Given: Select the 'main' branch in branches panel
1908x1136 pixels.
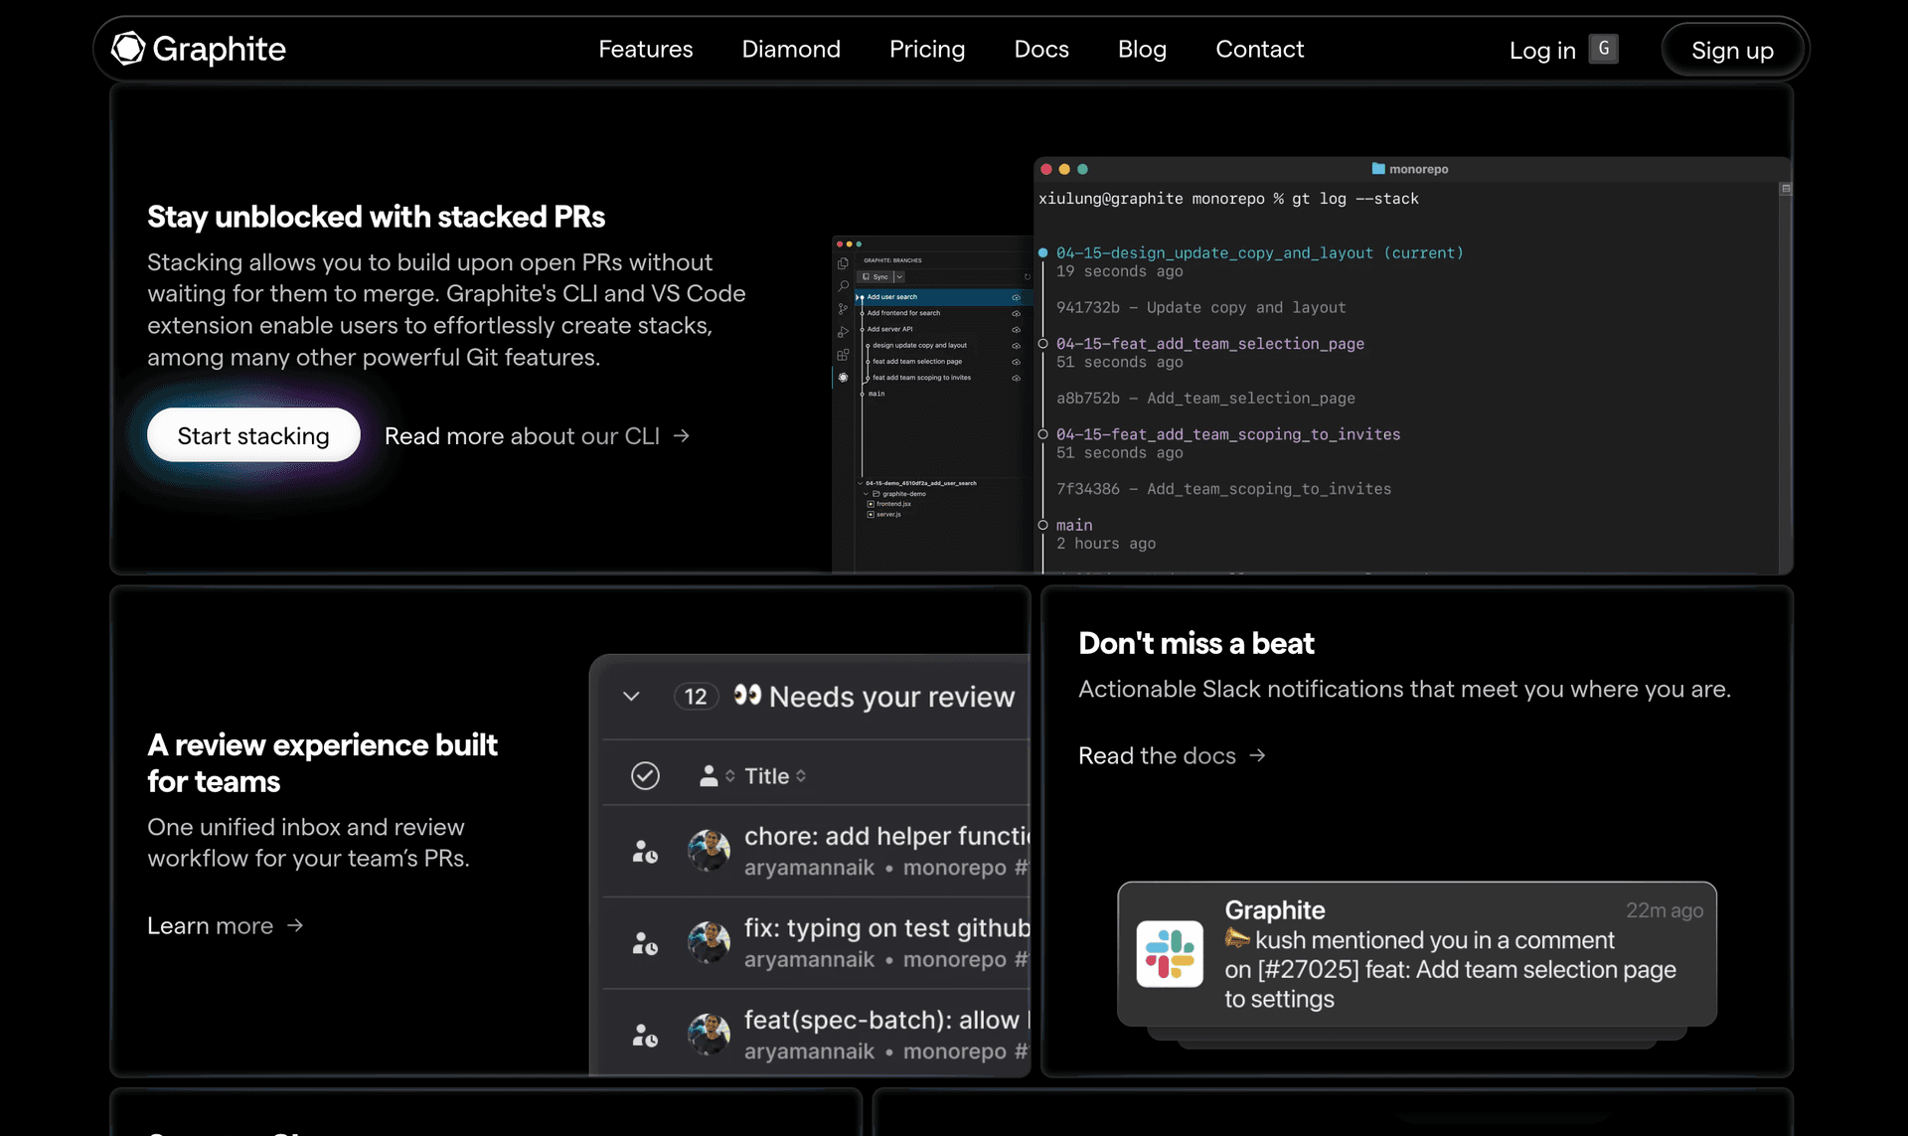Looking at the screenshot, I should (876, 394).
